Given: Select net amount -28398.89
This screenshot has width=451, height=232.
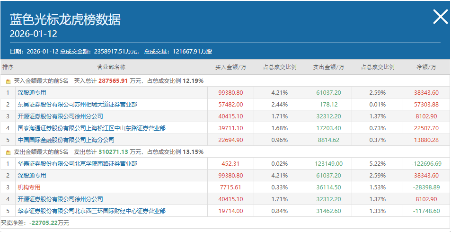Looking at the screenshot, I should tap(426, 187).
